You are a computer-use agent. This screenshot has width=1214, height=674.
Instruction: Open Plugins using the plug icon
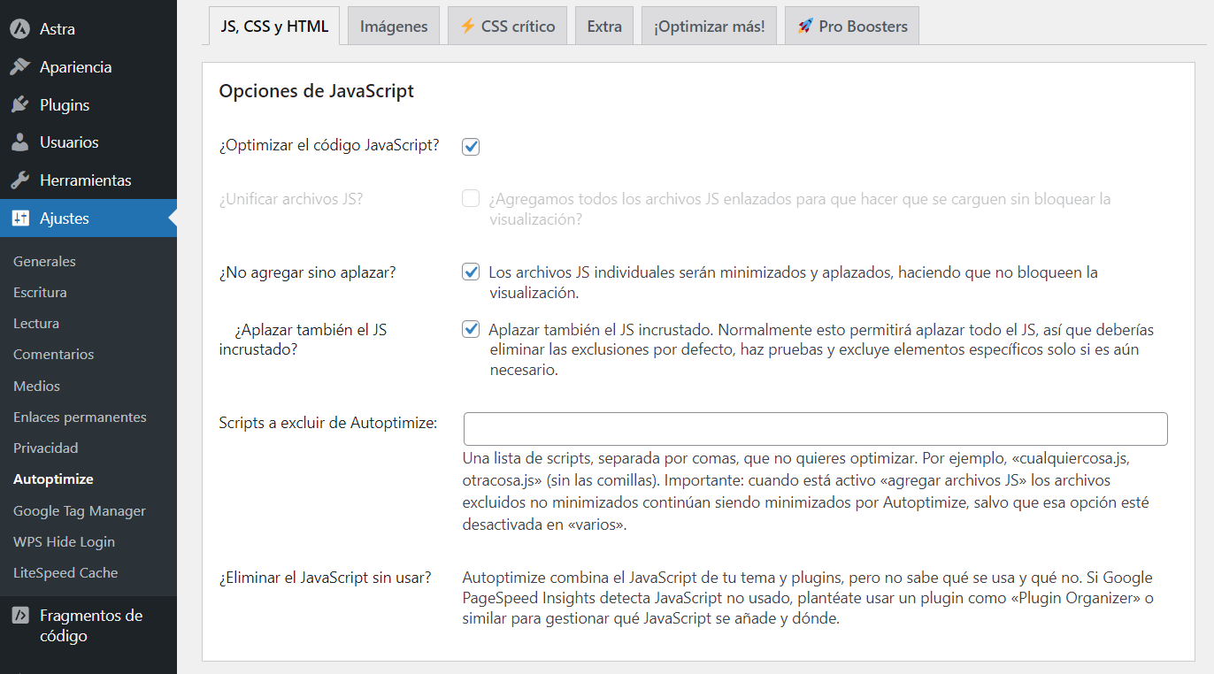coord(20,103)
